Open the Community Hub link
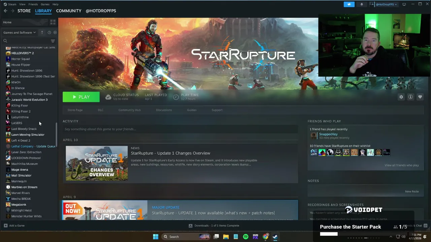 [x=130, y=110]
